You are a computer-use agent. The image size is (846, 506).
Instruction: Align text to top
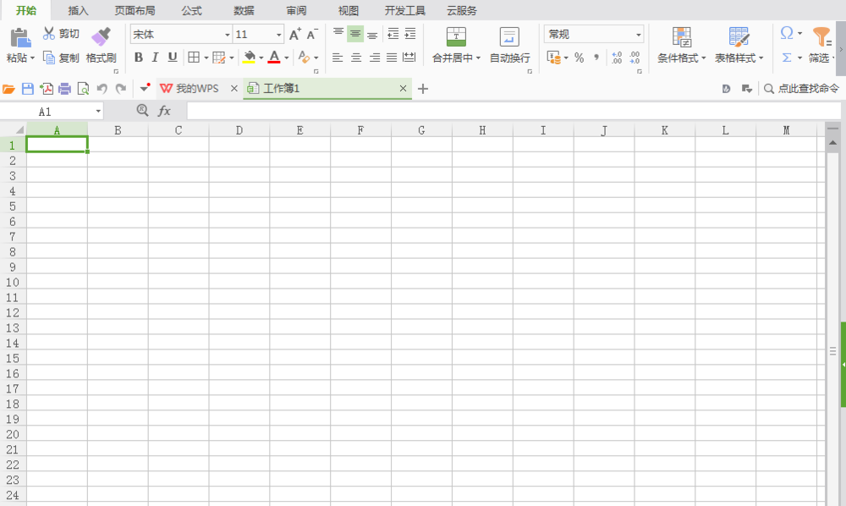click(x=338, y=34)
